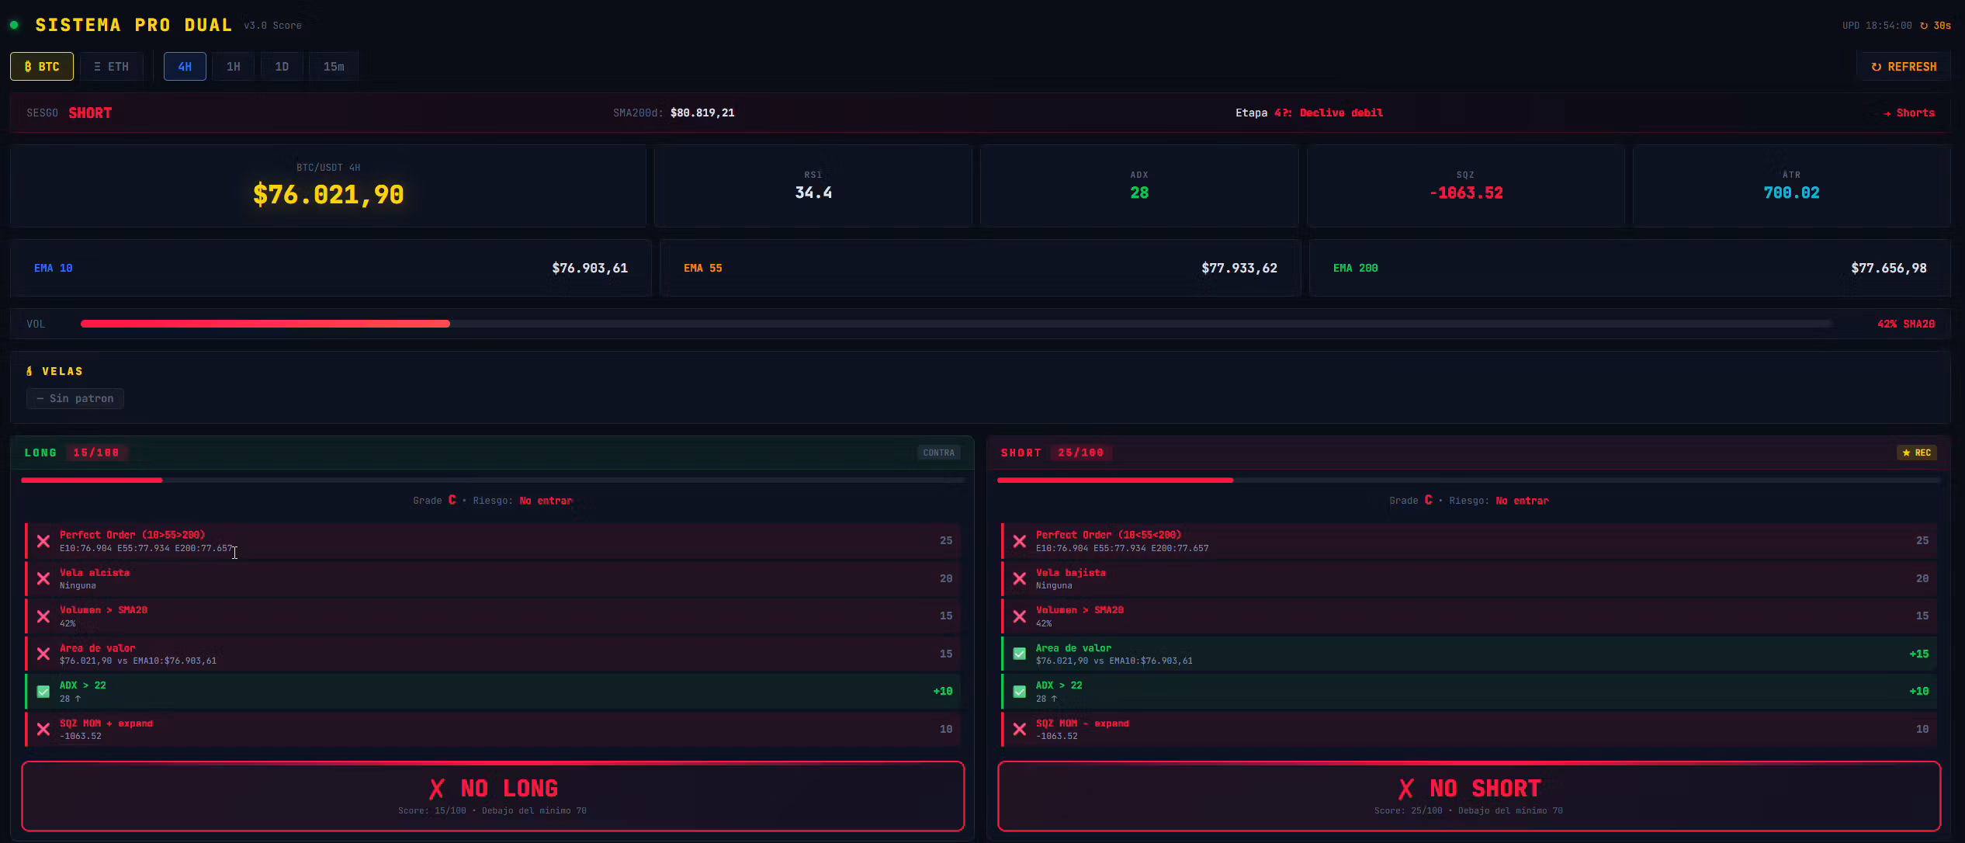This screenshot has height=843, width=1965.
Task: Click the green check on SHORT Area de valor row
Action: pos(1020,654)
